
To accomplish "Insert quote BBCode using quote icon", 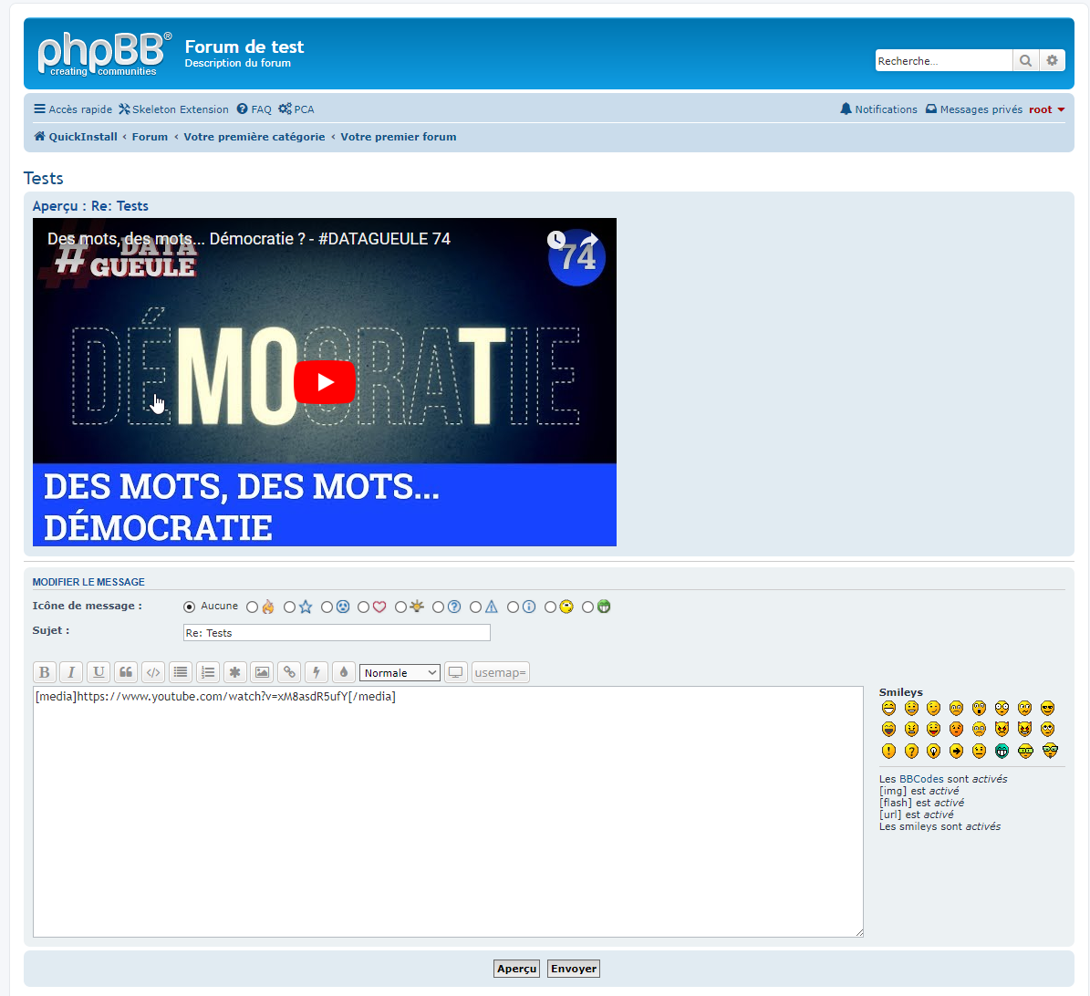I will click(x=126, y=673).
